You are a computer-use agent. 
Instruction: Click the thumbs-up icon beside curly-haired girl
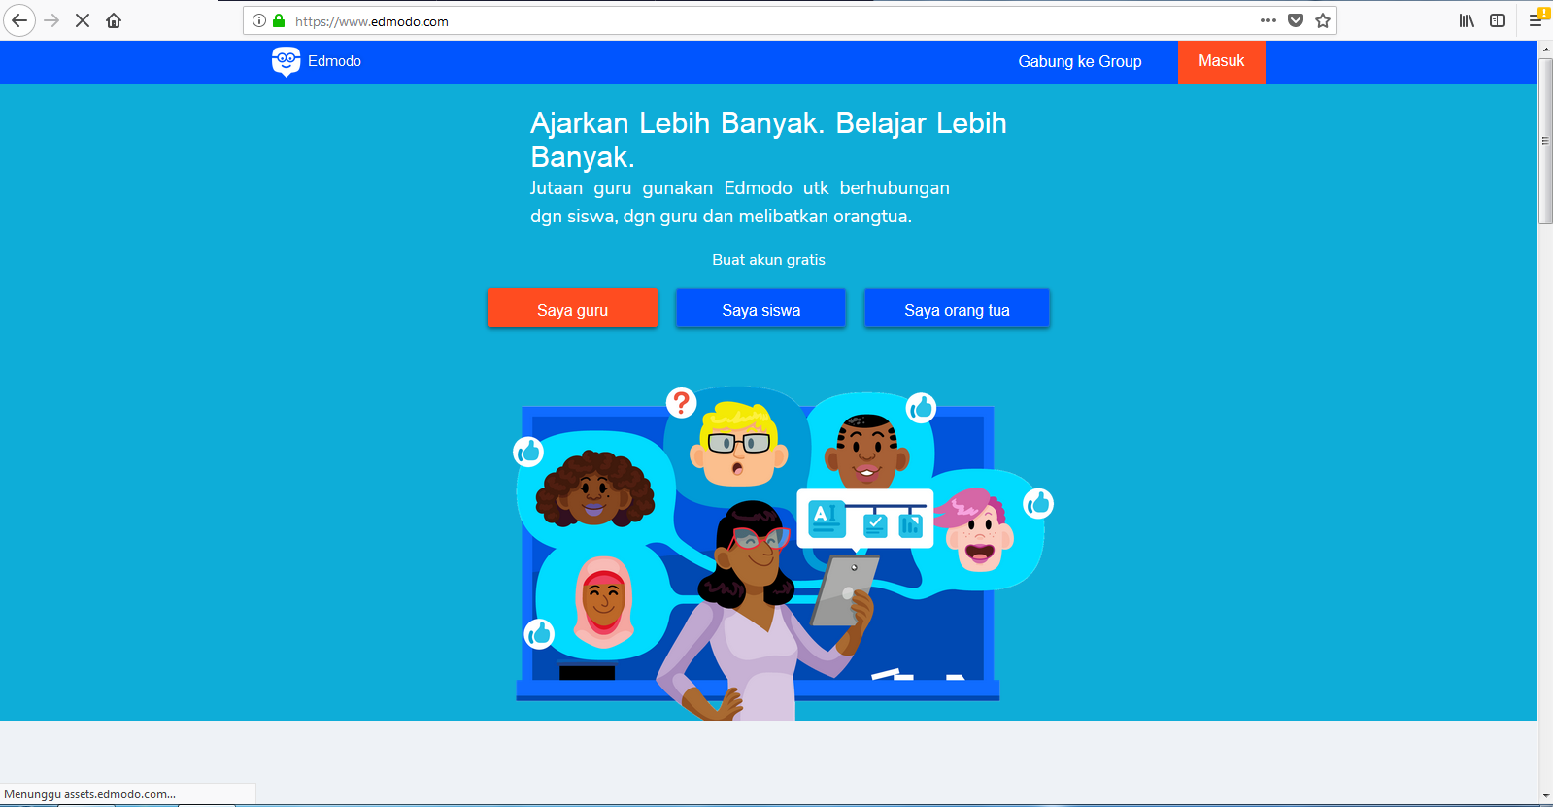(x=528, y=452)
